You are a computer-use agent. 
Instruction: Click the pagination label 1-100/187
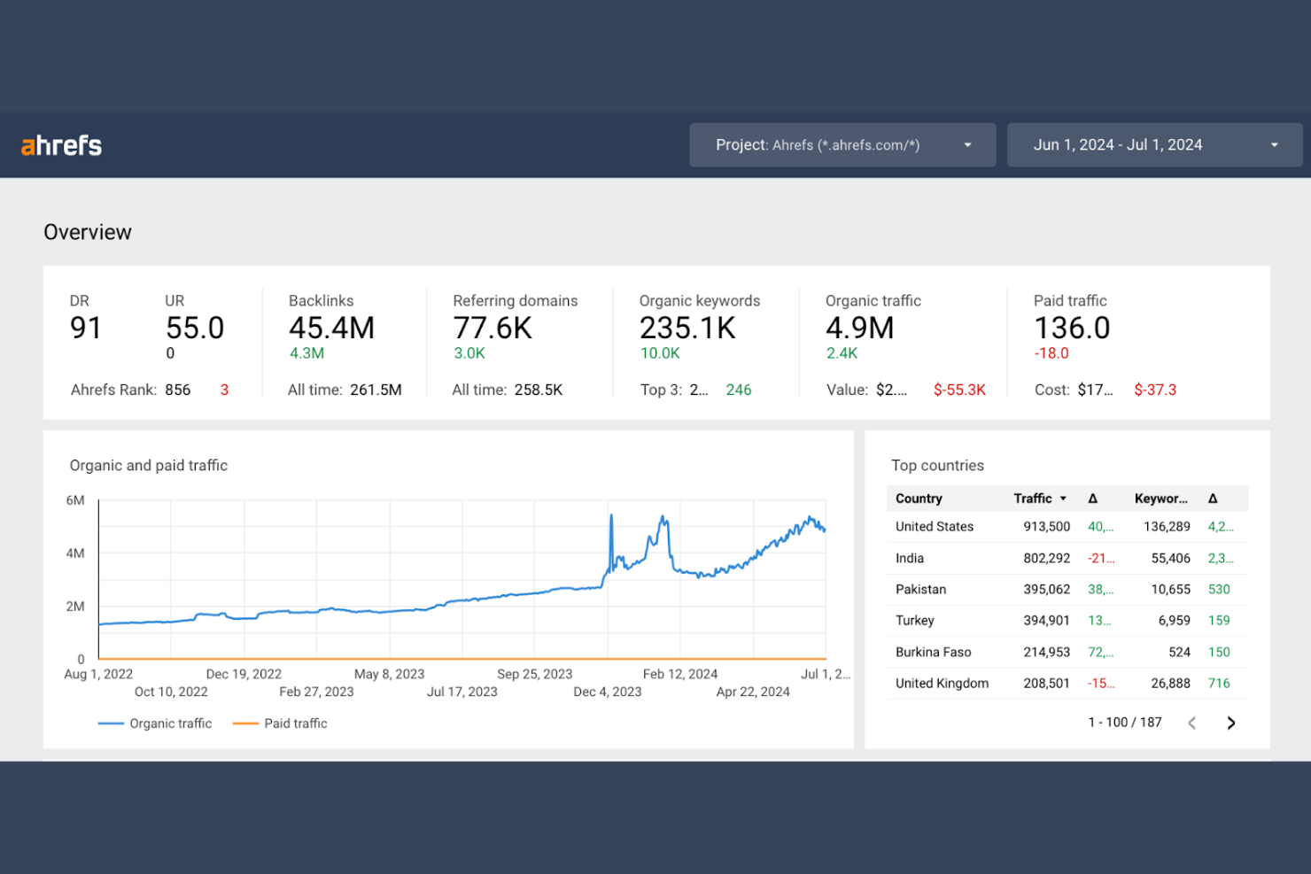(x=1125, y=722)
